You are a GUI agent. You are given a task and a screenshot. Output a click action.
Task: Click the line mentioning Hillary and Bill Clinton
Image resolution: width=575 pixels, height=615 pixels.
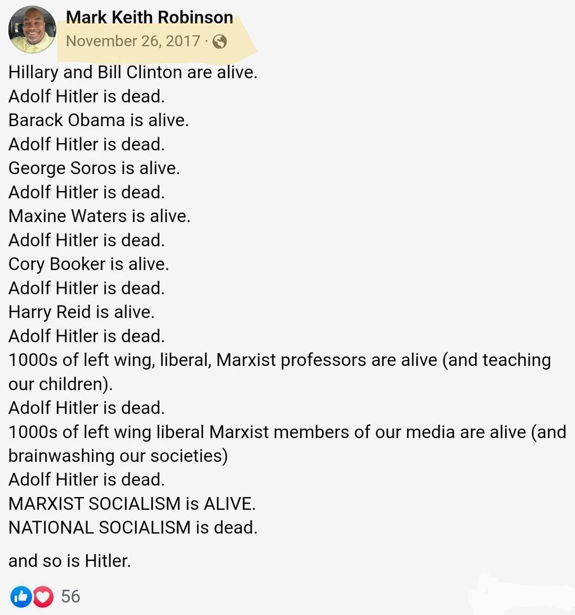[133, 73]
